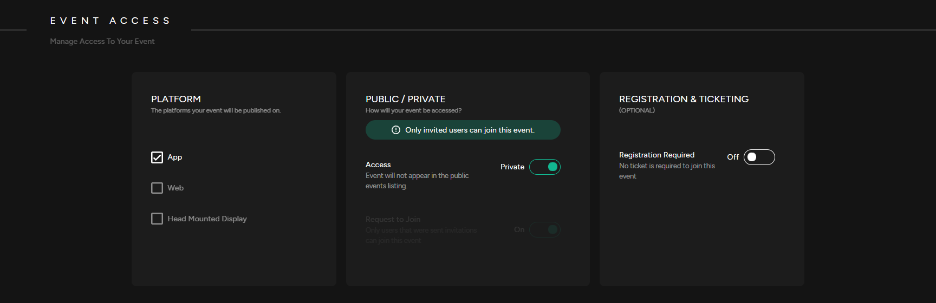The width and height of the screenshot is (936, 303).
Task: Enable the Web platform checkbox
Action: pos(157,188)
